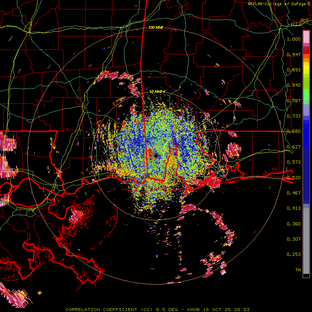Click the "NEXLAB-College of DuPage" credit text
This screenshot has width=312, height=312.
pyautogui.click(x=278, y=4)
